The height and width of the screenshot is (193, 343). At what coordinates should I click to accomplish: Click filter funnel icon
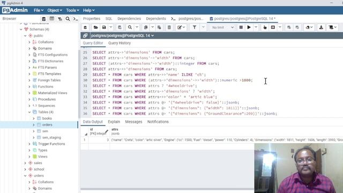pos(195,27)
